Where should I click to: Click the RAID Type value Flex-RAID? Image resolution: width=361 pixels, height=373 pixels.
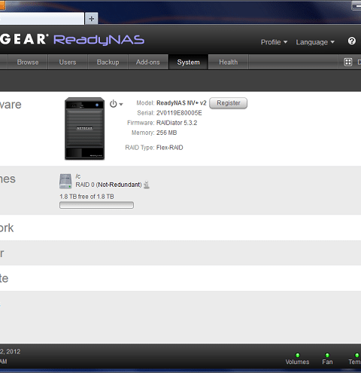click(x=170, y=148)
